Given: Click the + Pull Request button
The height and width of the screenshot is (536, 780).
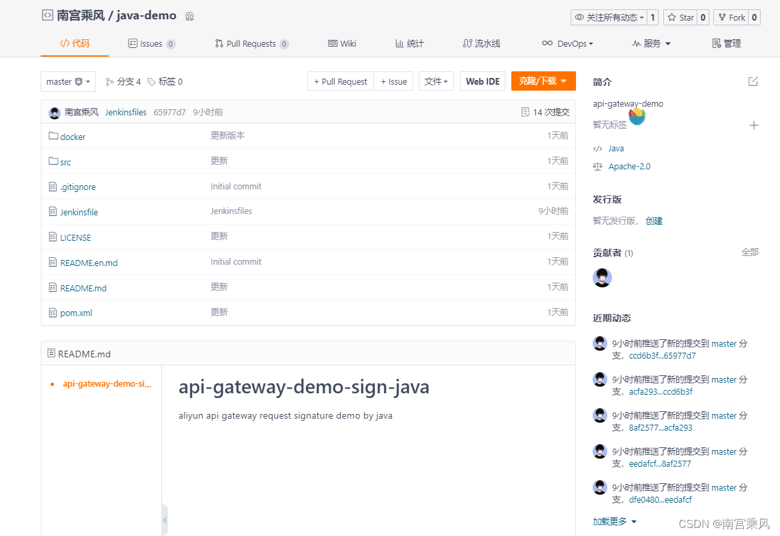Looking at the screenshot, I should [x=341, y=81].
